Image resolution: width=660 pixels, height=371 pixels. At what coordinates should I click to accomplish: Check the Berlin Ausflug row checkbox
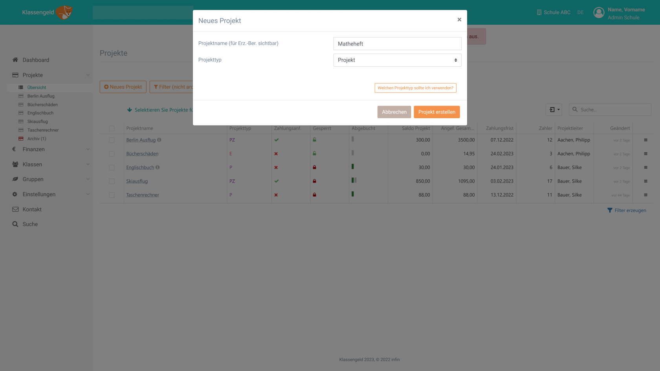pyautogui.click(x=112, y=140)
